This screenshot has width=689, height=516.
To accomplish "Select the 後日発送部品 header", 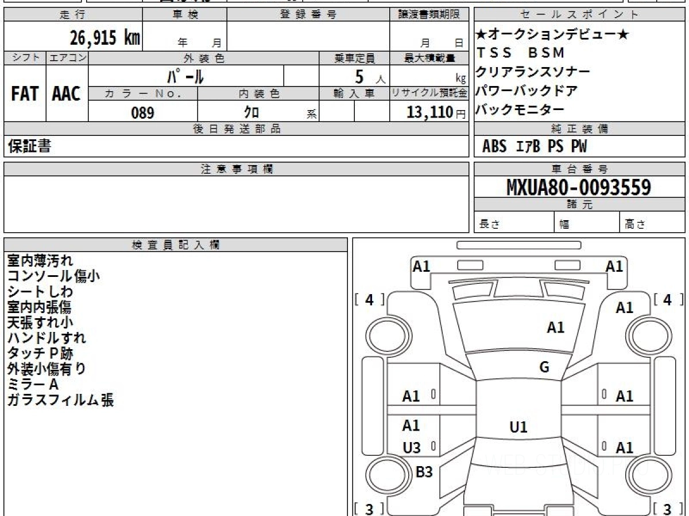I will click(237, 129).
